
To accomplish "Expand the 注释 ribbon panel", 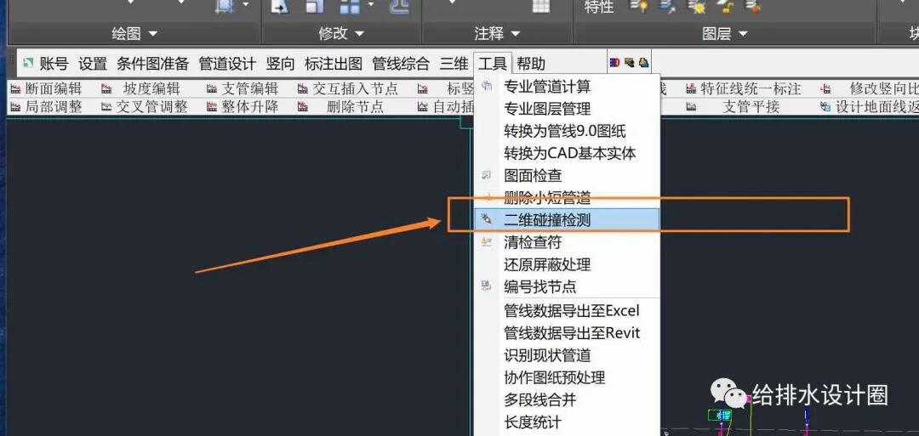I will pyautogui.click(x=497, y=33).
